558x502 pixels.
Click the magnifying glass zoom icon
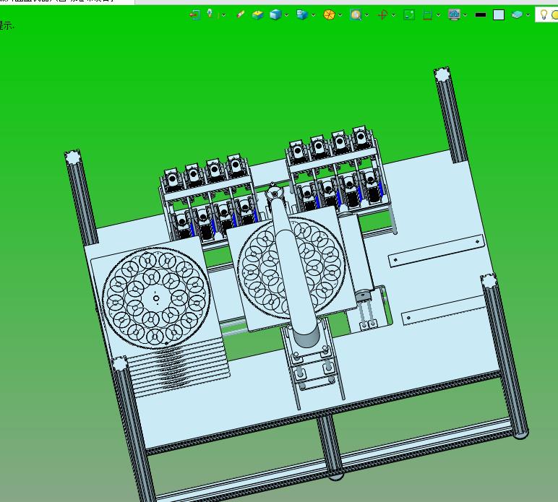pyautogui.click(x=356, y=15)
